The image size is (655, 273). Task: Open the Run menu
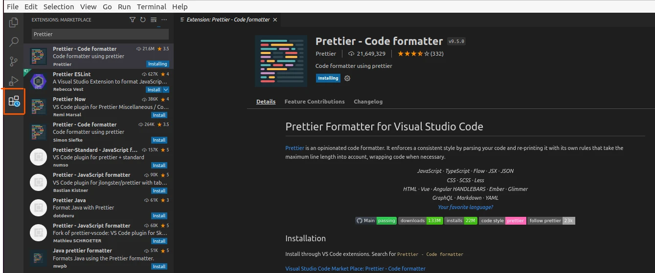coord(124,7)
